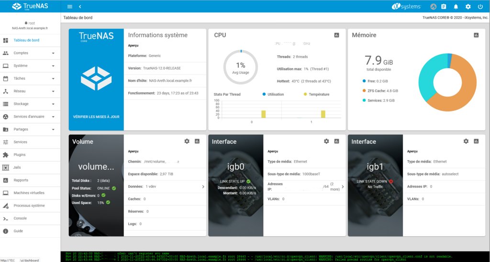Screen dimensions: 490x262
Task: Expand the Stockage sidebar section
Action: (30, 104)
